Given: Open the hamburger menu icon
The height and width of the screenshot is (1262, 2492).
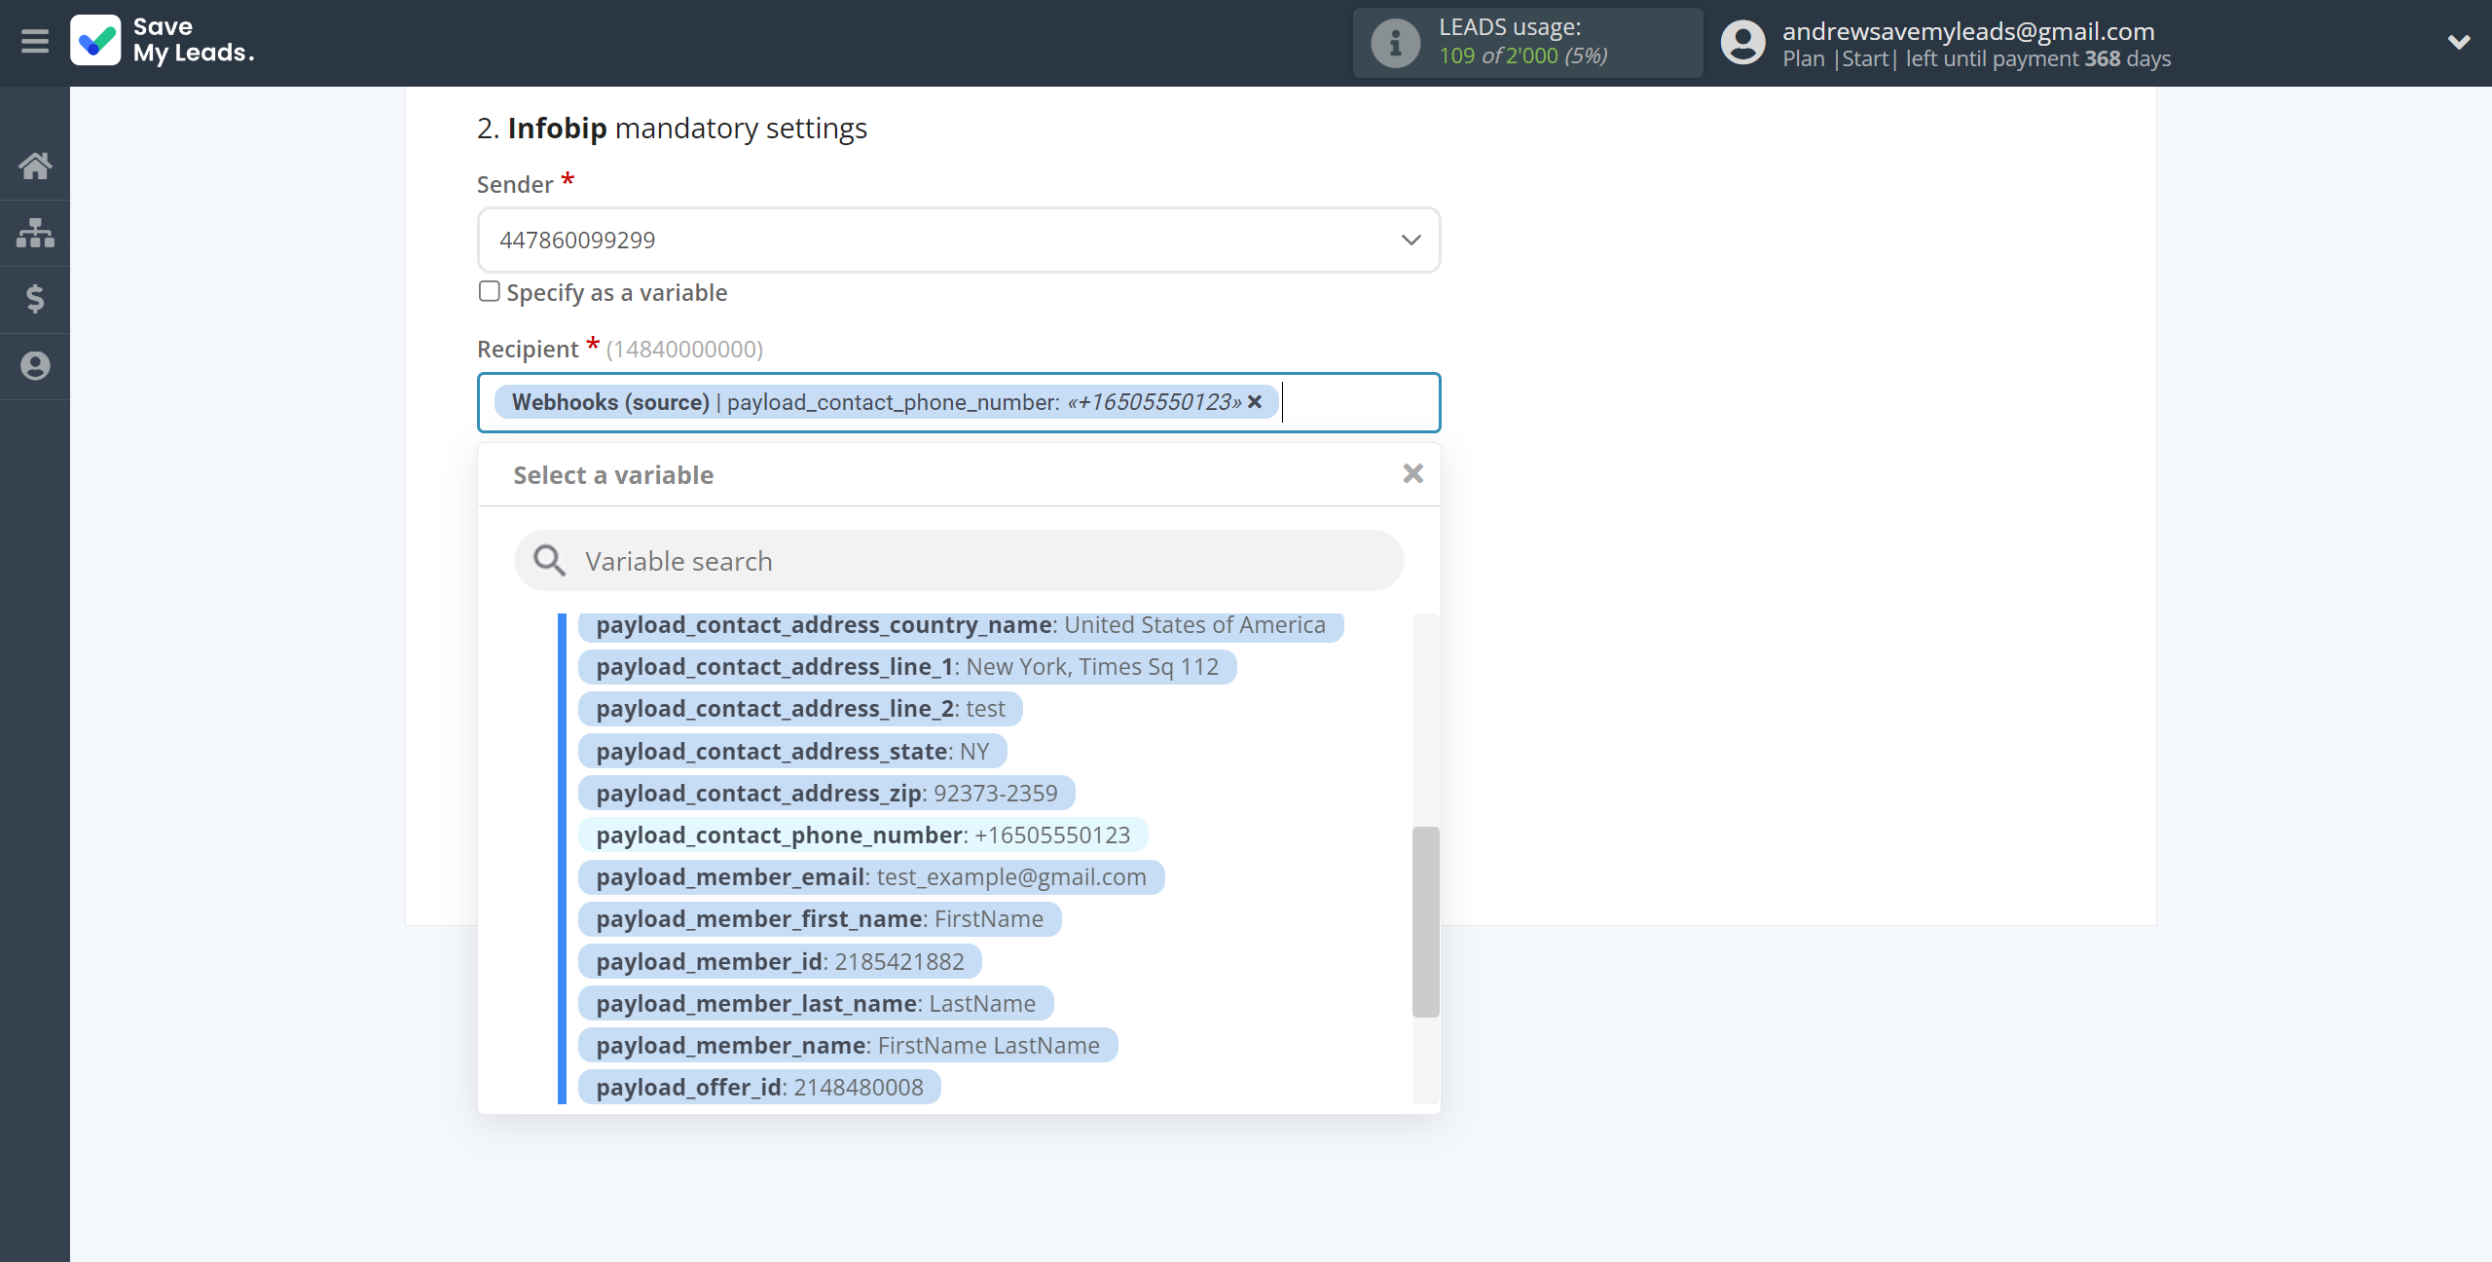Looking at the screenshot, I should (x=35, y=42).
